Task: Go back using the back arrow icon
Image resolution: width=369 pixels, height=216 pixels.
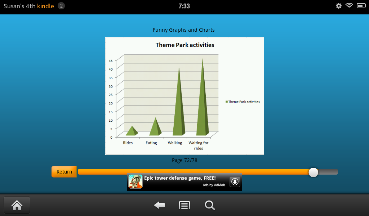Action: tap(159, 205)
